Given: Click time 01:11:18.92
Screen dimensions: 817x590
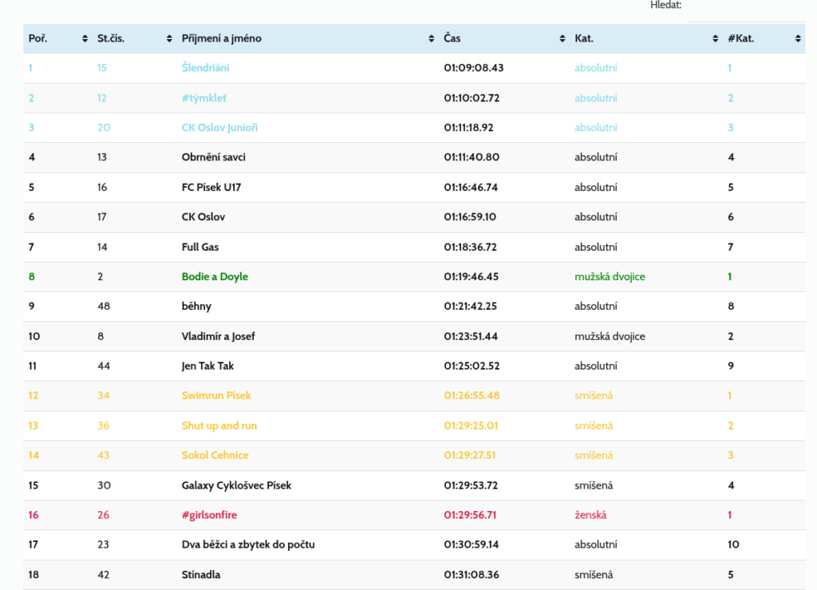Looking at the screenshot, I should (x=468, y=128).
